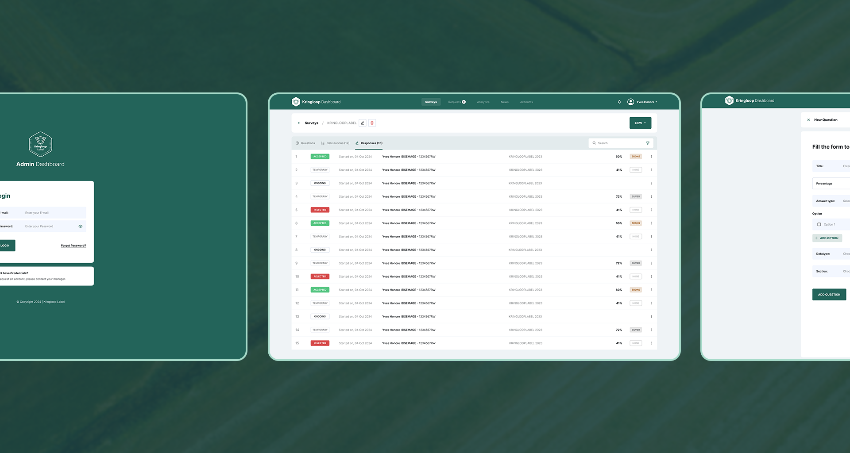Click the Enter your E-mail field
850x453 pixels.
point(42,213)
